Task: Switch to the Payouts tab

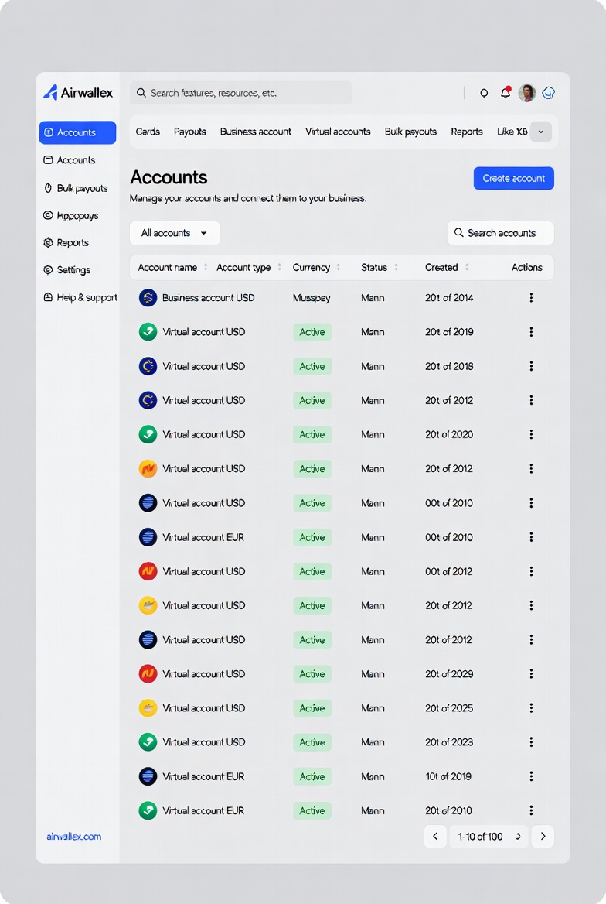Action: tap(189, 132)
